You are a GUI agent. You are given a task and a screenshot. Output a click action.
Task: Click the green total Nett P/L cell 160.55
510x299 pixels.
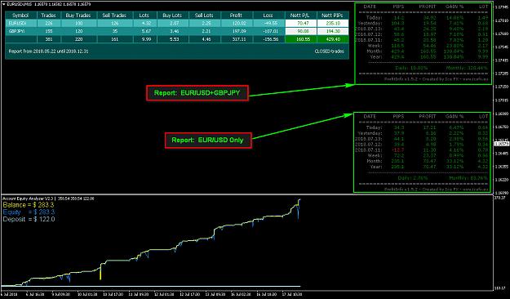(x=301, y=39)
